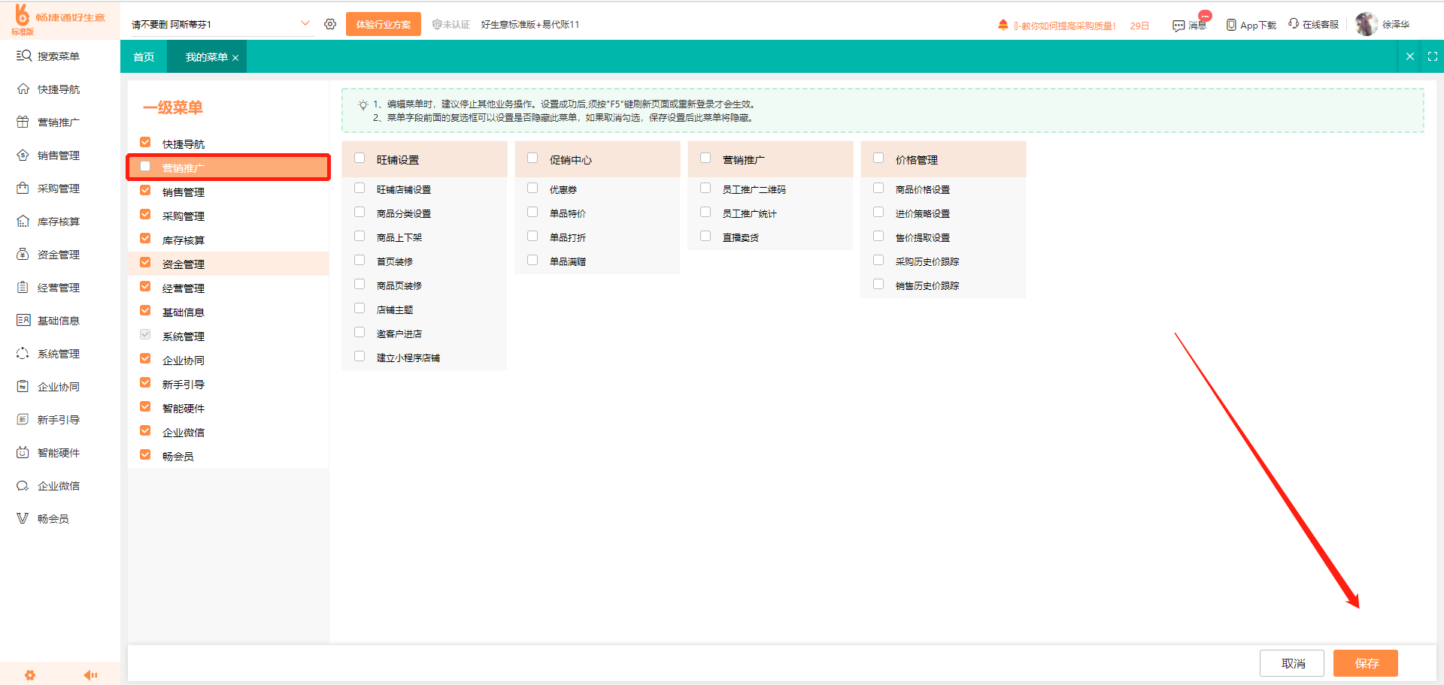Image resolution: width=1444 pixels, height=685 pixels.
Task: Uncheck the 销售管理 checkbox
Action: [x=145, y=191]
